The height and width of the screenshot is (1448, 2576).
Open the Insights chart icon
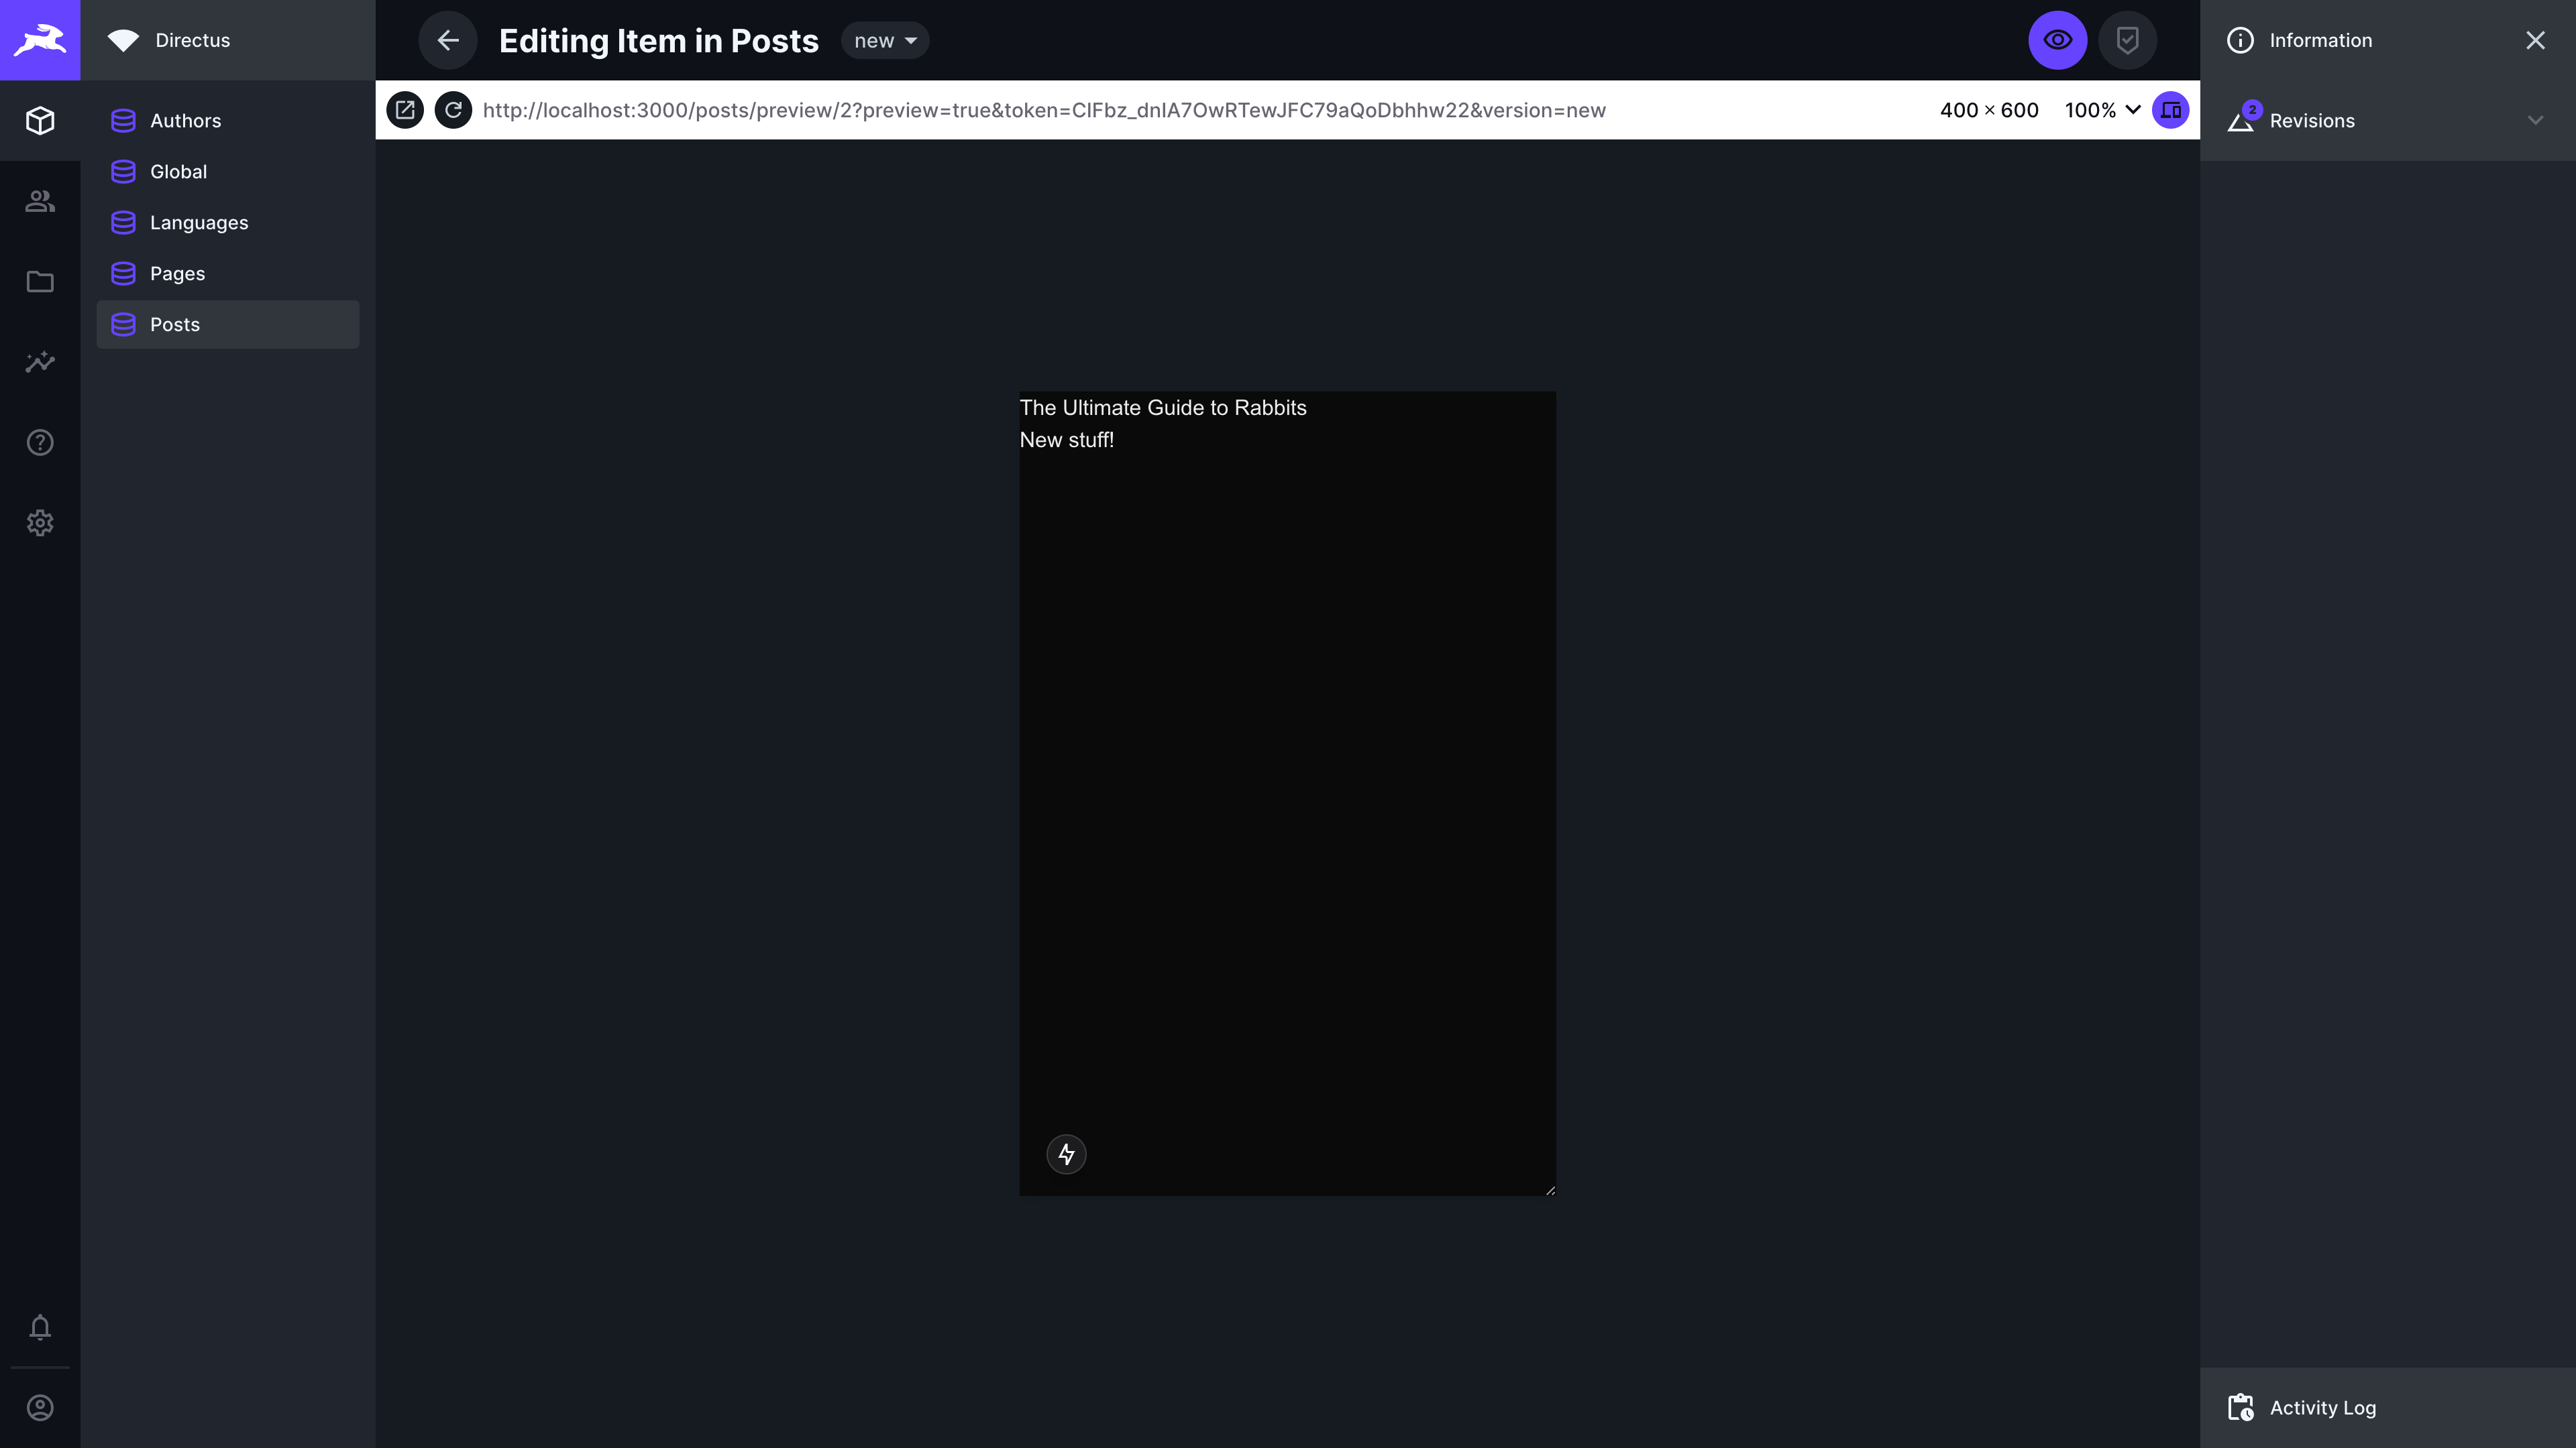click(x=40, y=362)
